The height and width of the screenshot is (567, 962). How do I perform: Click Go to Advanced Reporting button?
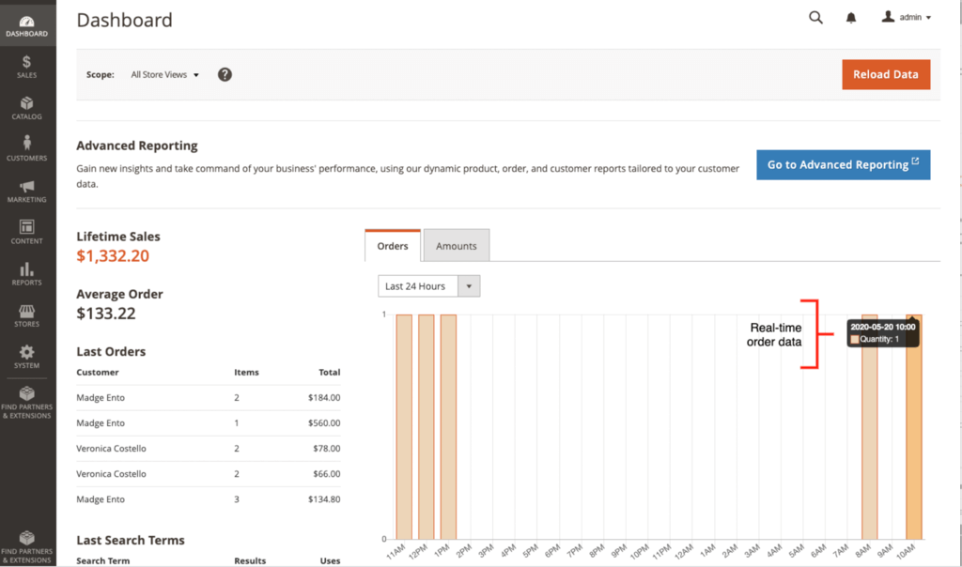[x=843, y=164]
